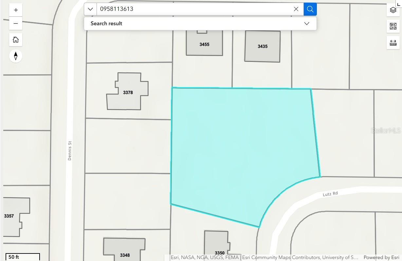Click the Lutz Rd road label
This screenshot has width=402, height=261.
[x=330, y=194]
